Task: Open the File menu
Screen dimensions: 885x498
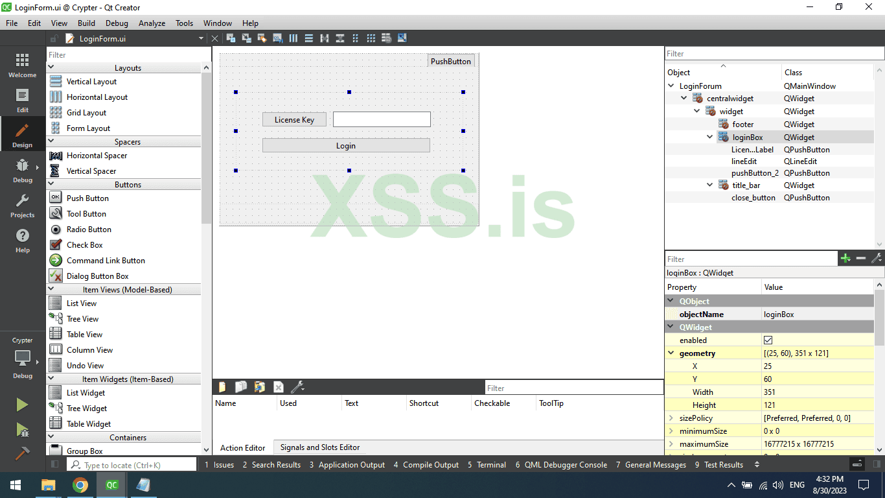Action: [x=12, y=23]
